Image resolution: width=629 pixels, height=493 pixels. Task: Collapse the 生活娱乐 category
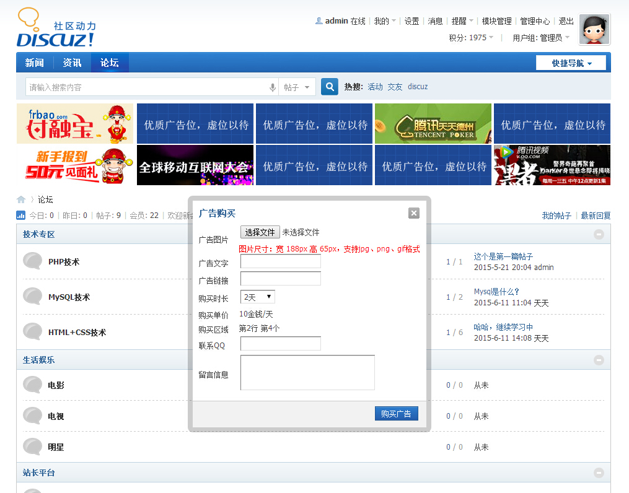point(599,360)
